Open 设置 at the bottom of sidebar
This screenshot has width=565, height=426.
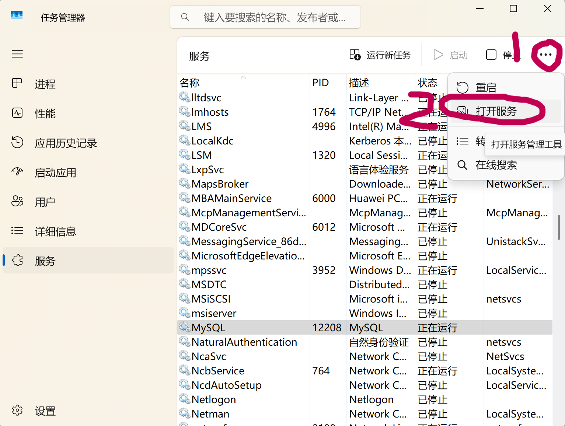pyautogui.click(x=88, y=411)
